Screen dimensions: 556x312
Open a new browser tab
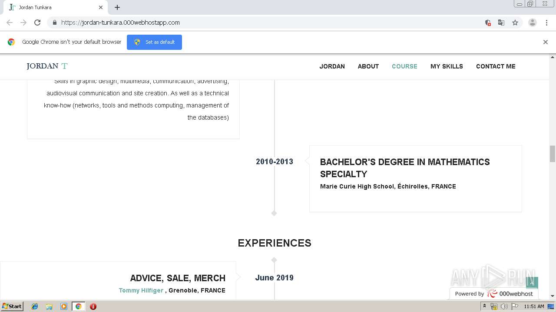117,7
